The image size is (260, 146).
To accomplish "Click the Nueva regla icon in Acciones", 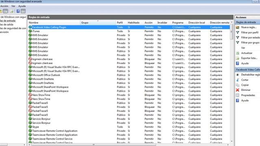I will click(x=238, y=27).
